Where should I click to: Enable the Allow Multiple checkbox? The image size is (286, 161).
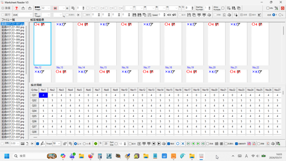tap(223, 8)
